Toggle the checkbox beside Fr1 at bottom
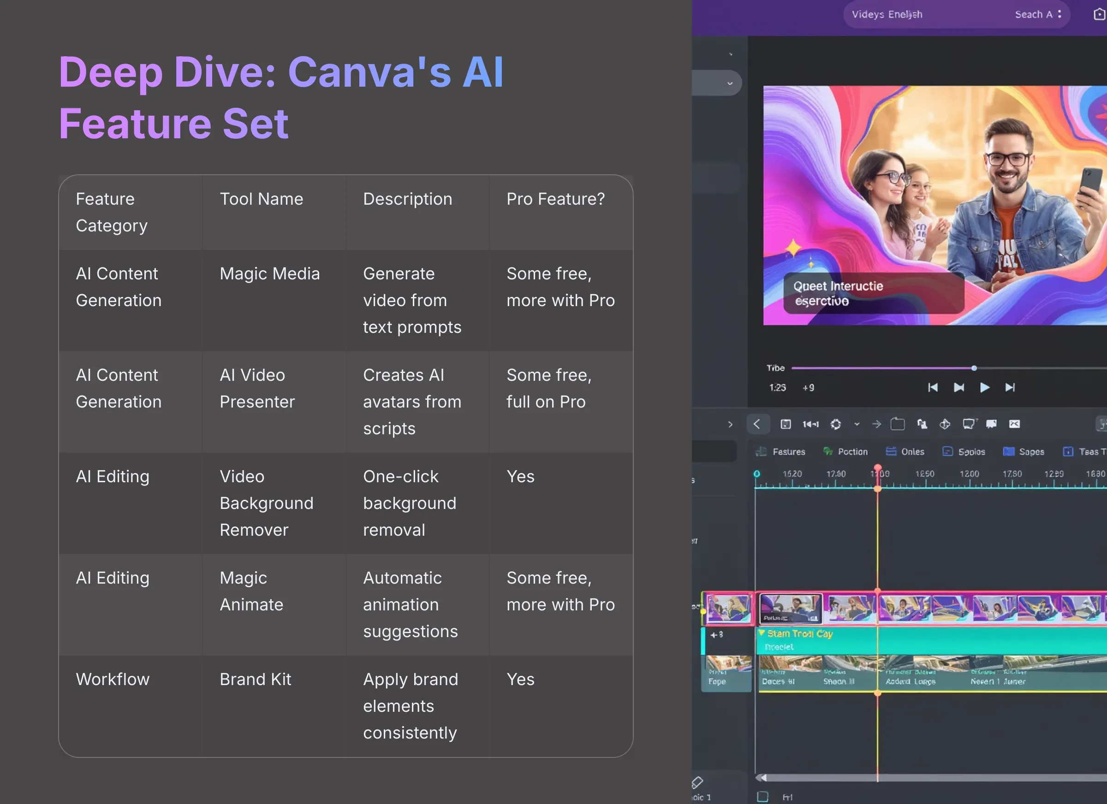1107x804 pixels. [x=762, y=797]
